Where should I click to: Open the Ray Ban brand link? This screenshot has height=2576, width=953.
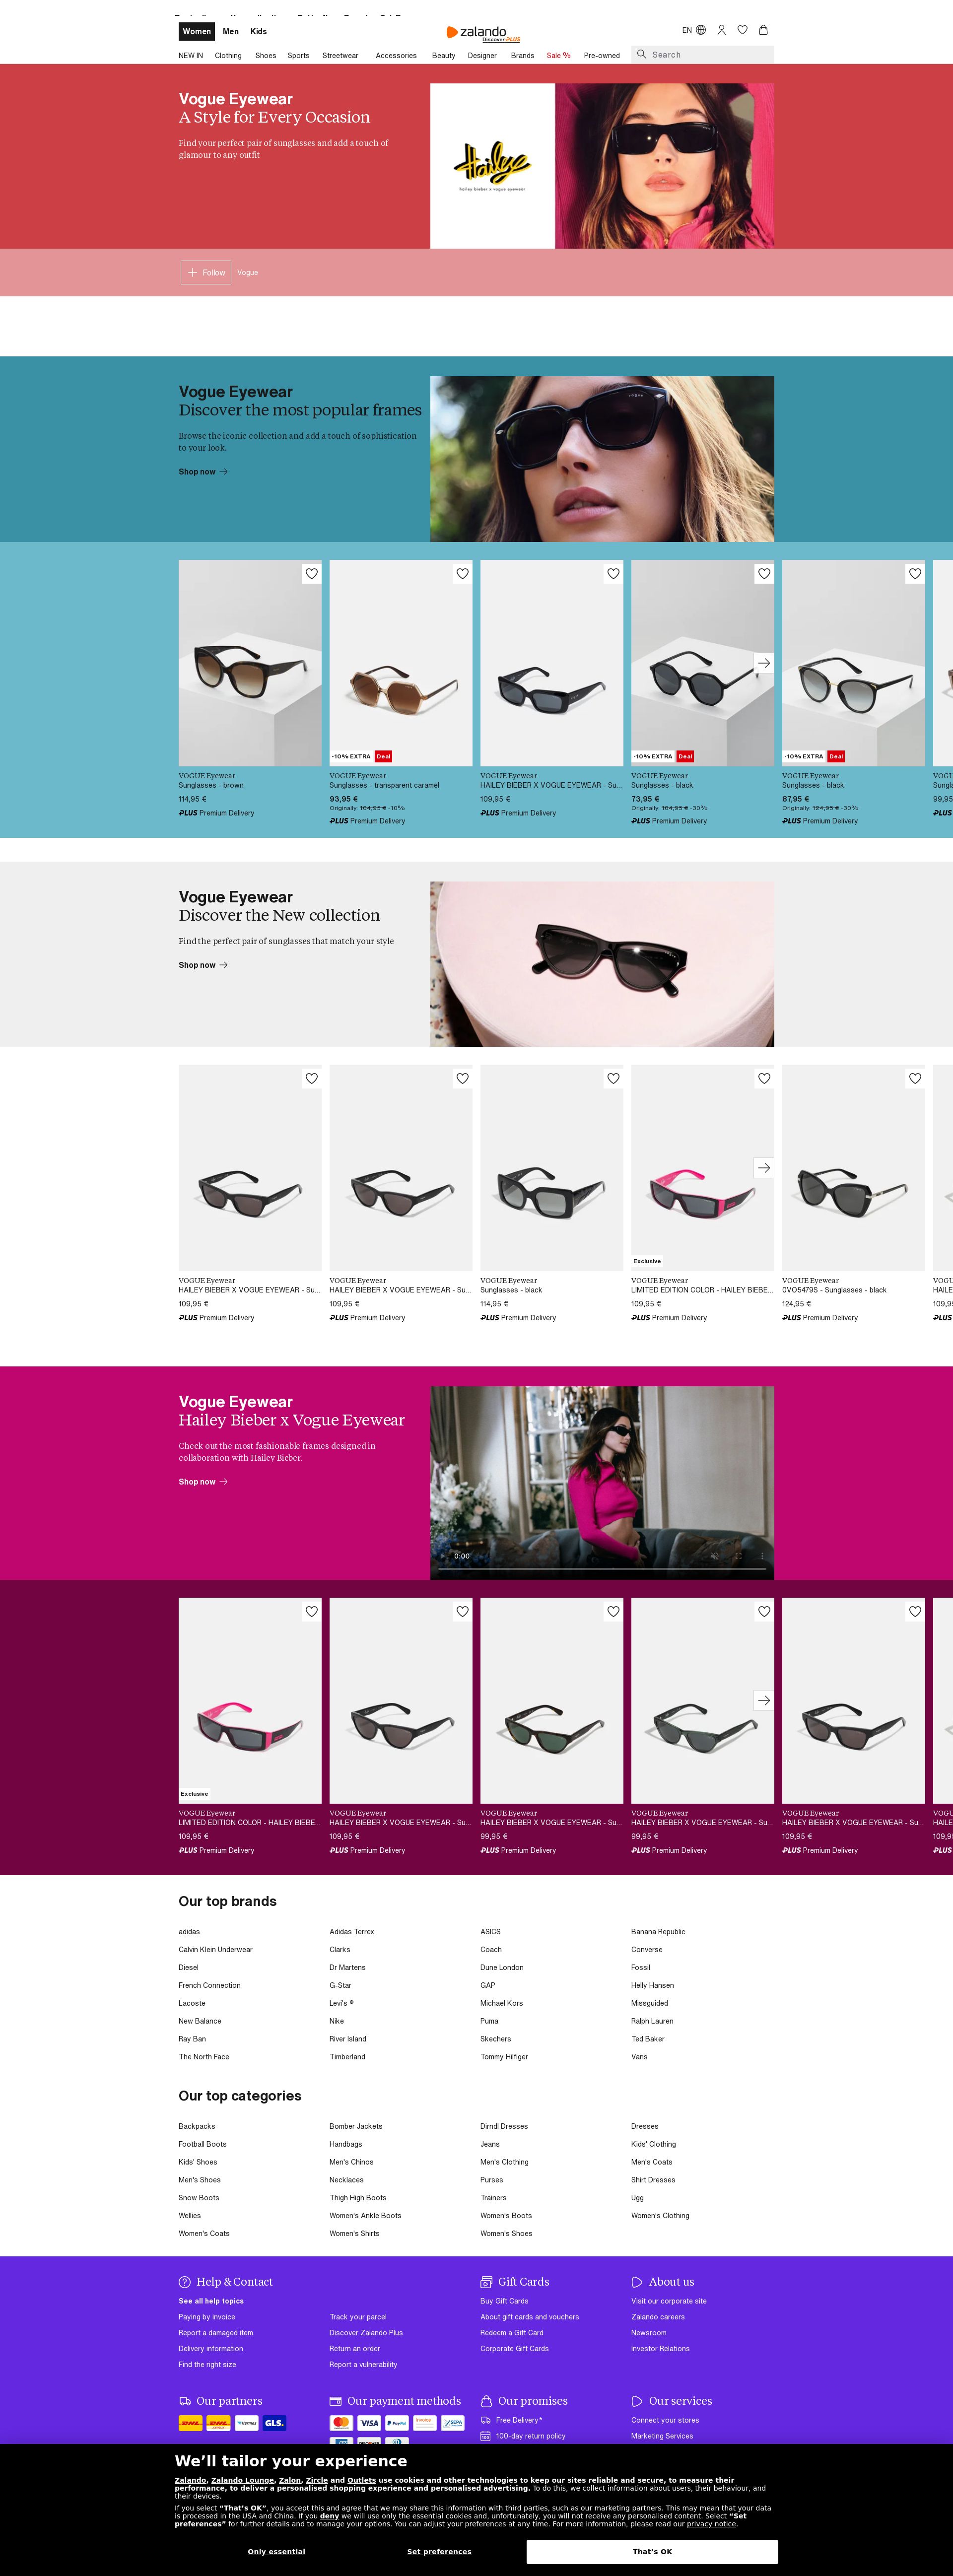click(192, 2039)
